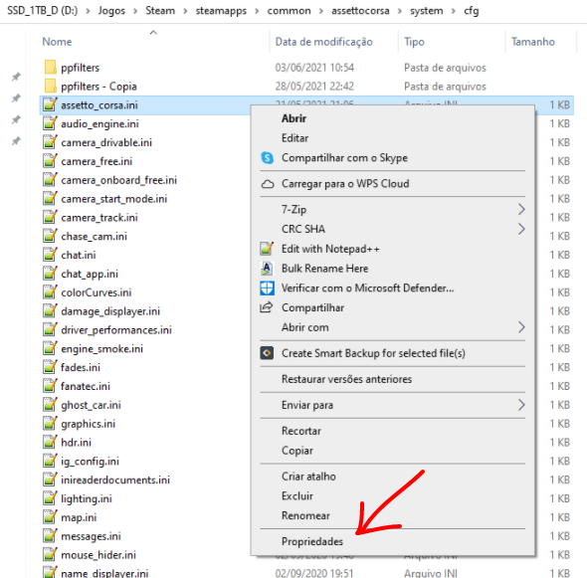The width and height of the screenshot is (587, 578).
Task: Click the Compartilhar share icon
Action: click(x=267, y=307)
